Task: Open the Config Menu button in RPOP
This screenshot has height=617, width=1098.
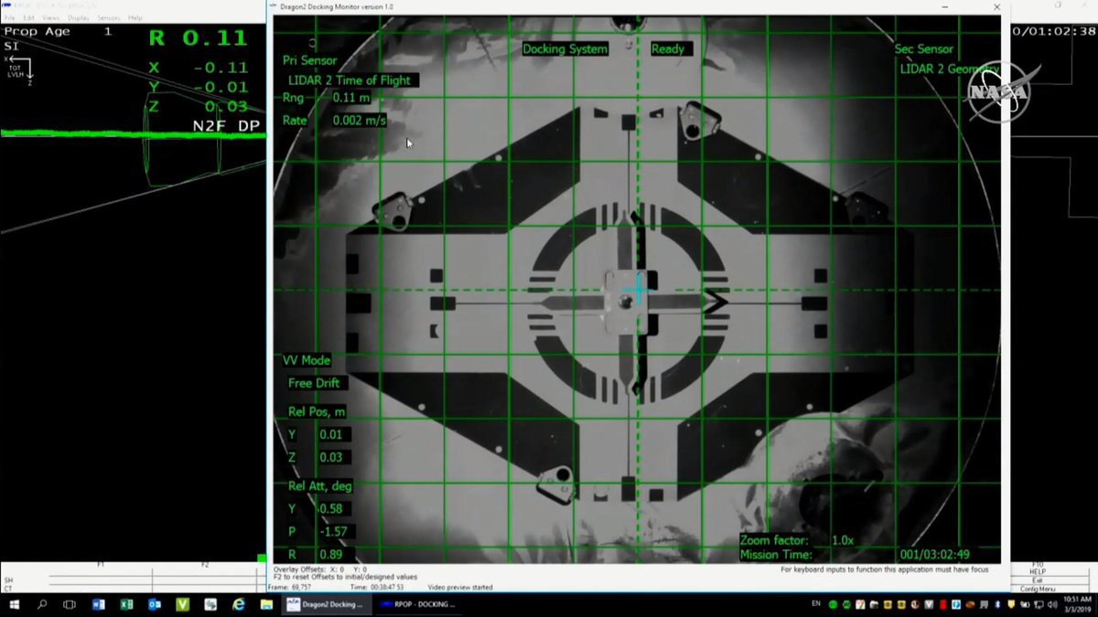Action: (1037, 589)
